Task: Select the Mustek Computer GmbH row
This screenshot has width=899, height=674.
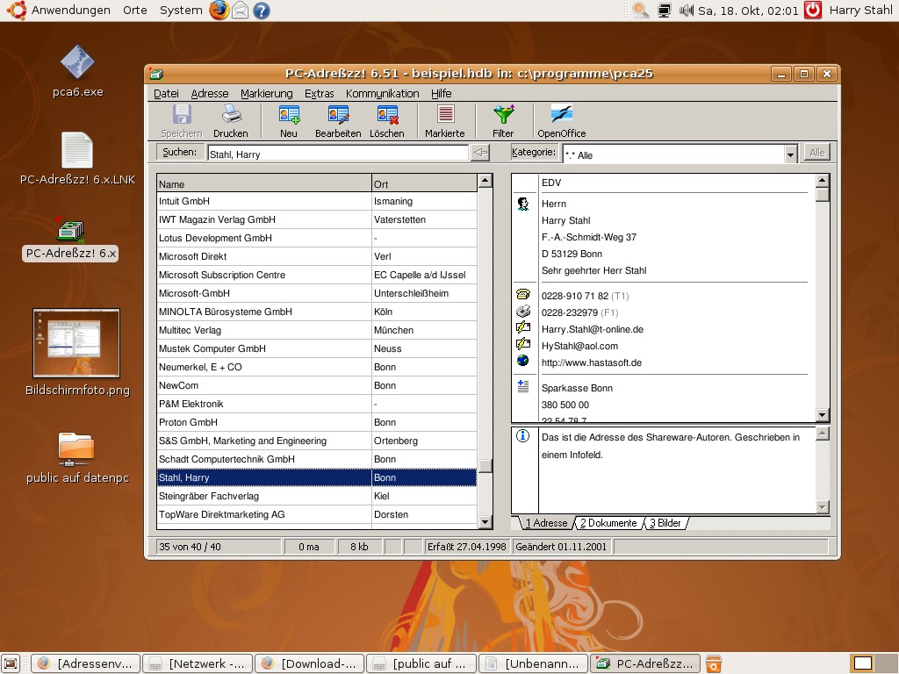Action: [316, 348]
